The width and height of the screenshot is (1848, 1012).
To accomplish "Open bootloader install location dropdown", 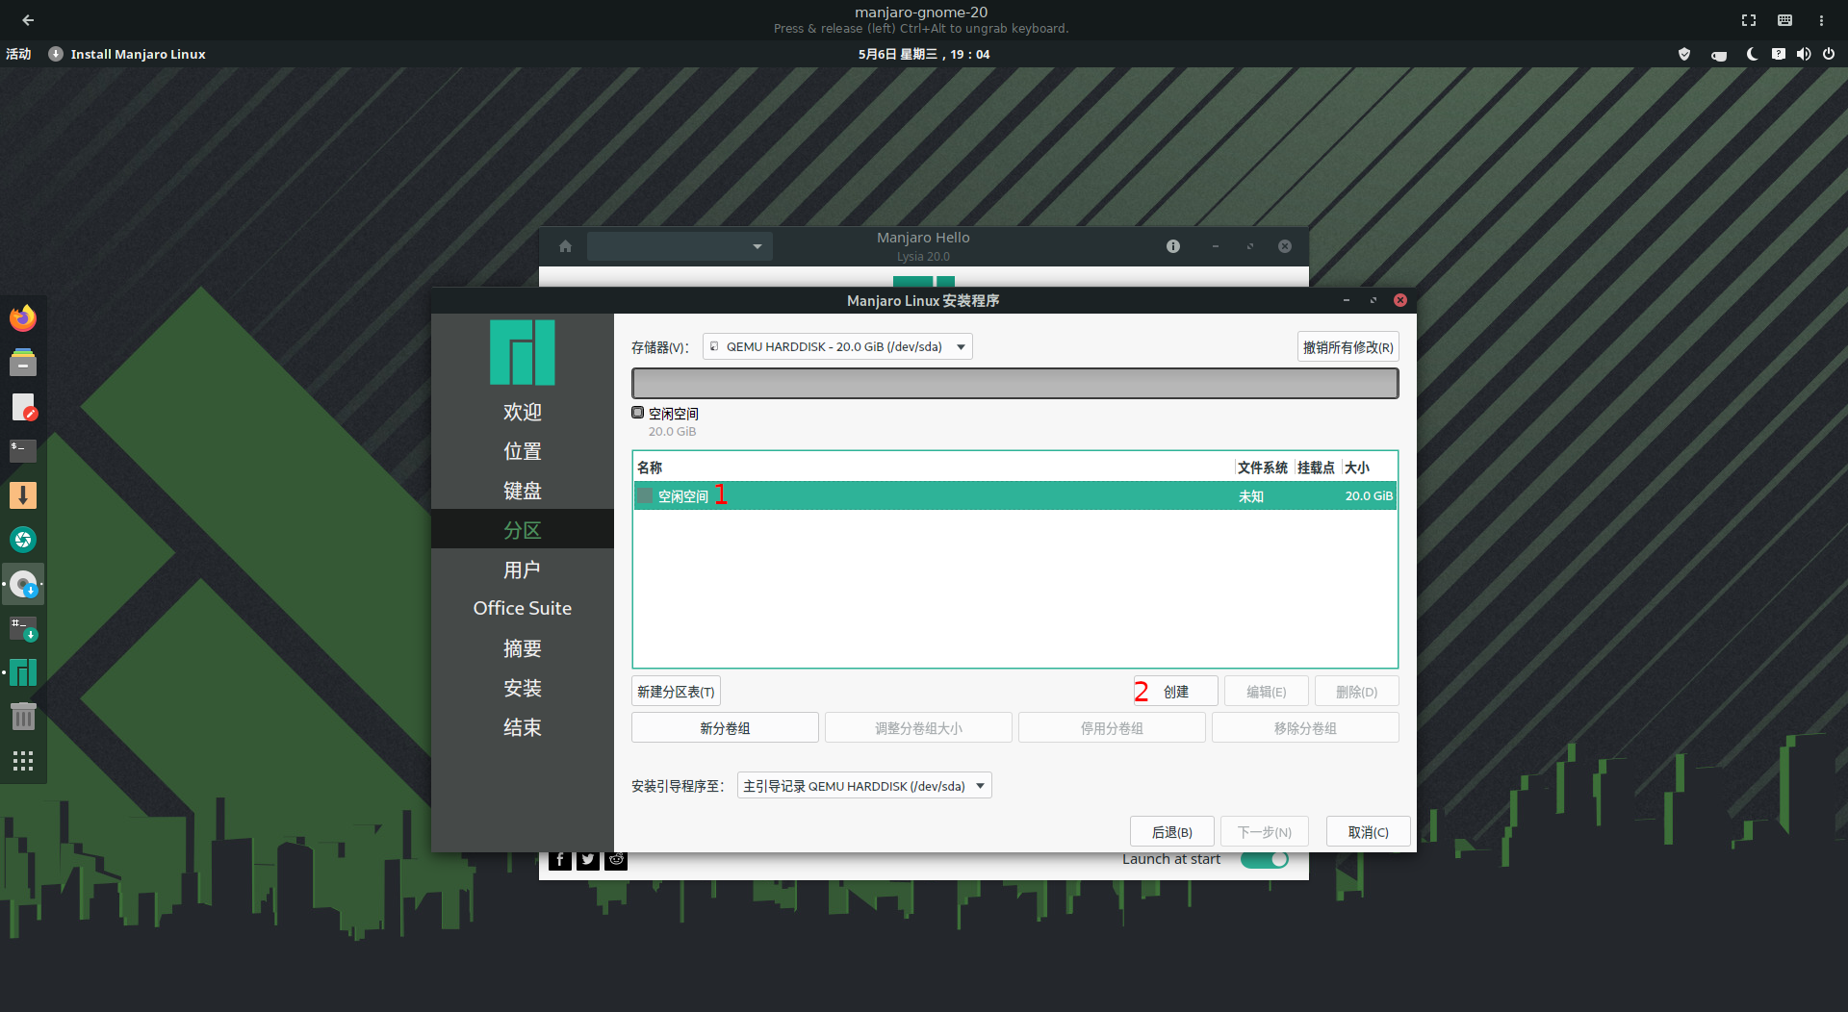I will tap(864, 786).
